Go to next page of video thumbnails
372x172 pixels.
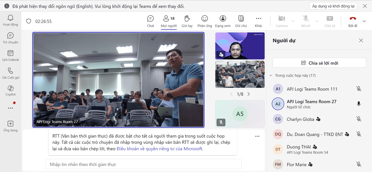click(249, 94)
